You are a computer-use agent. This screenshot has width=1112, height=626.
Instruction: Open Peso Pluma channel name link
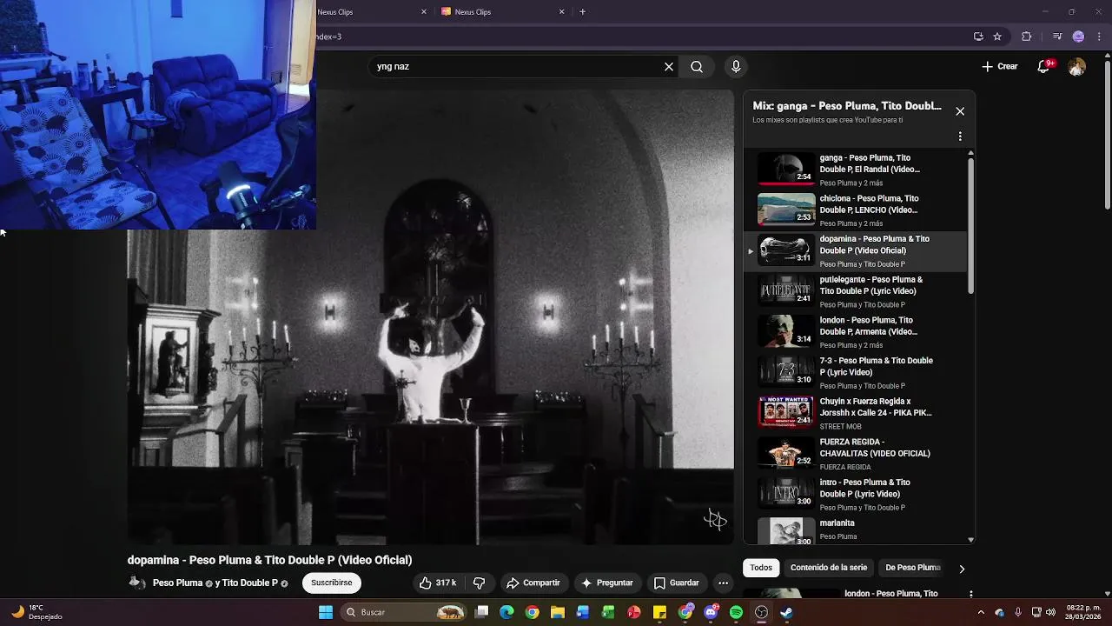[177, 583]
